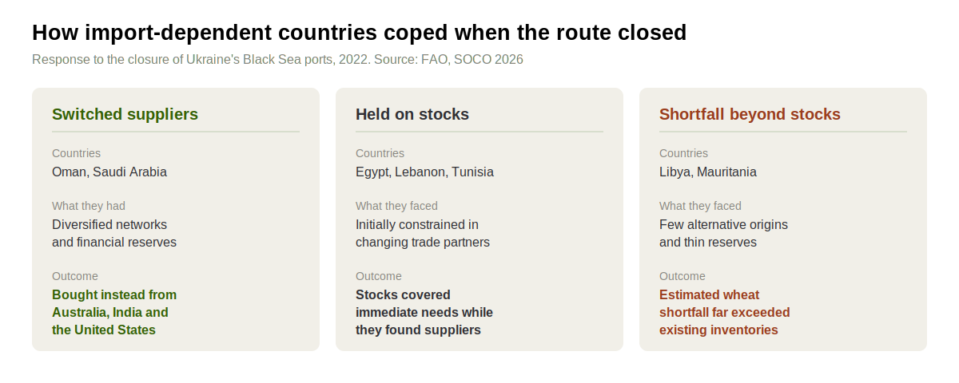
Task: Click bold outcome 'Stocks covered immediate needs'
Action: click(424, 313)
